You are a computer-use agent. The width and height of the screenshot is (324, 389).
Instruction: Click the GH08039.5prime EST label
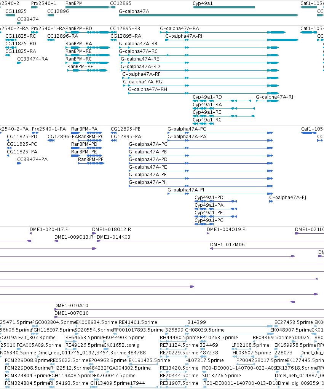[205, 330]
